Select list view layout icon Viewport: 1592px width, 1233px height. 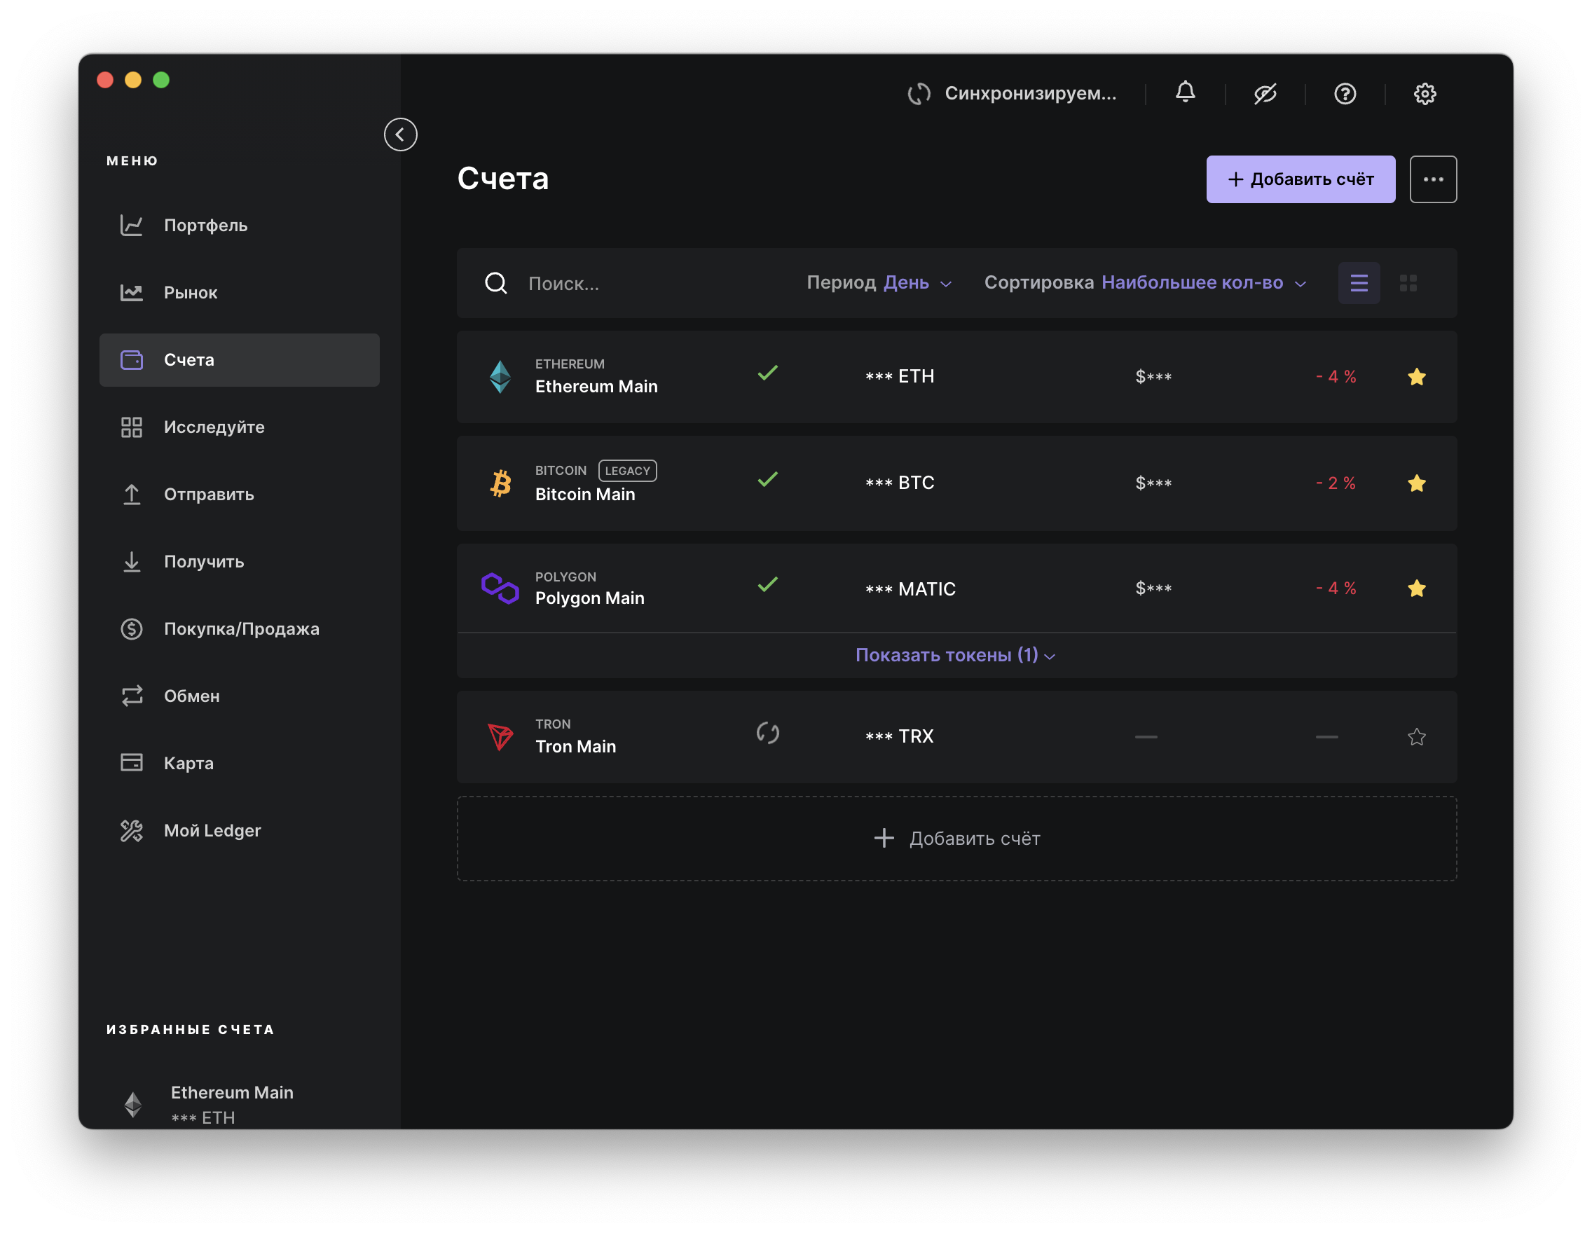click(1358, 283)
